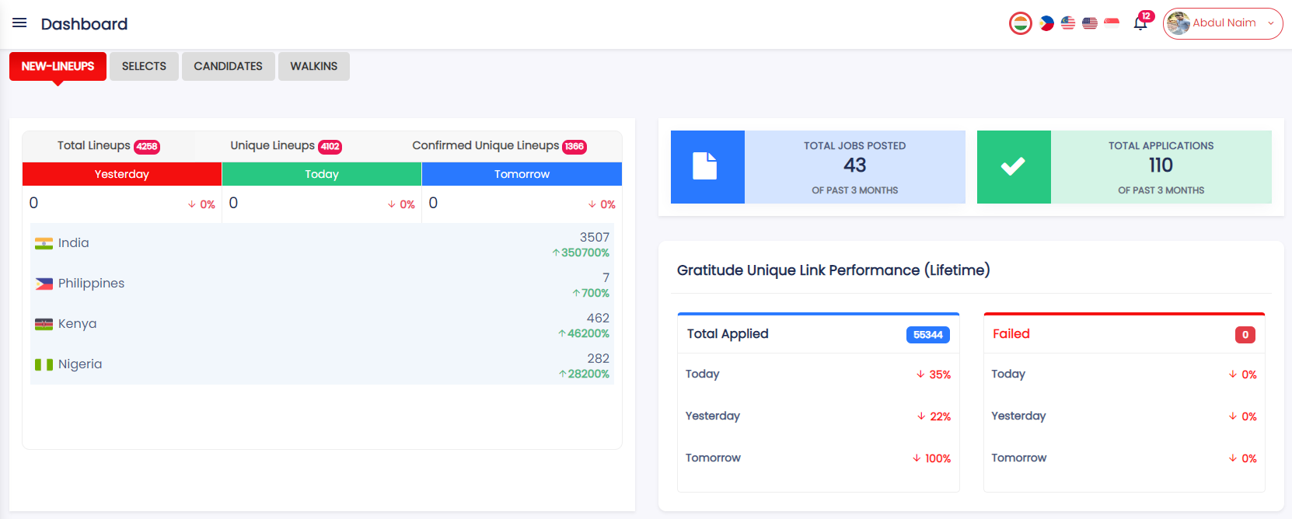Select the India flag country filter
This screenshot has width=1292, height=519.
point(1020,23)
